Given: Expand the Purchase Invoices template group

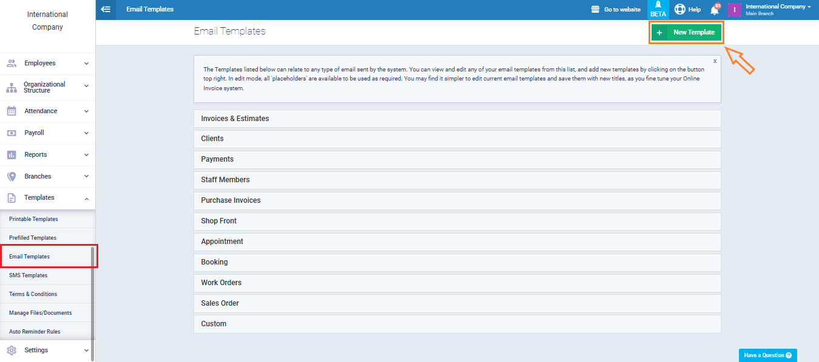Looking at the screenshot, I should point(457,200).
